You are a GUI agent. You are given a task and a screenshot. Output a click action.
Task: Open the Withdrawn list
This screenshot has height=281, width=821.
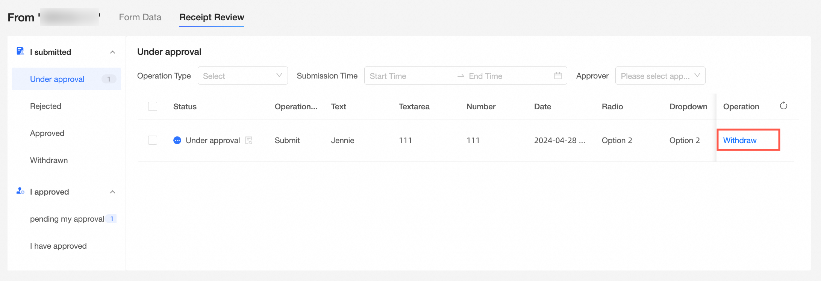(x=49, y=160)
